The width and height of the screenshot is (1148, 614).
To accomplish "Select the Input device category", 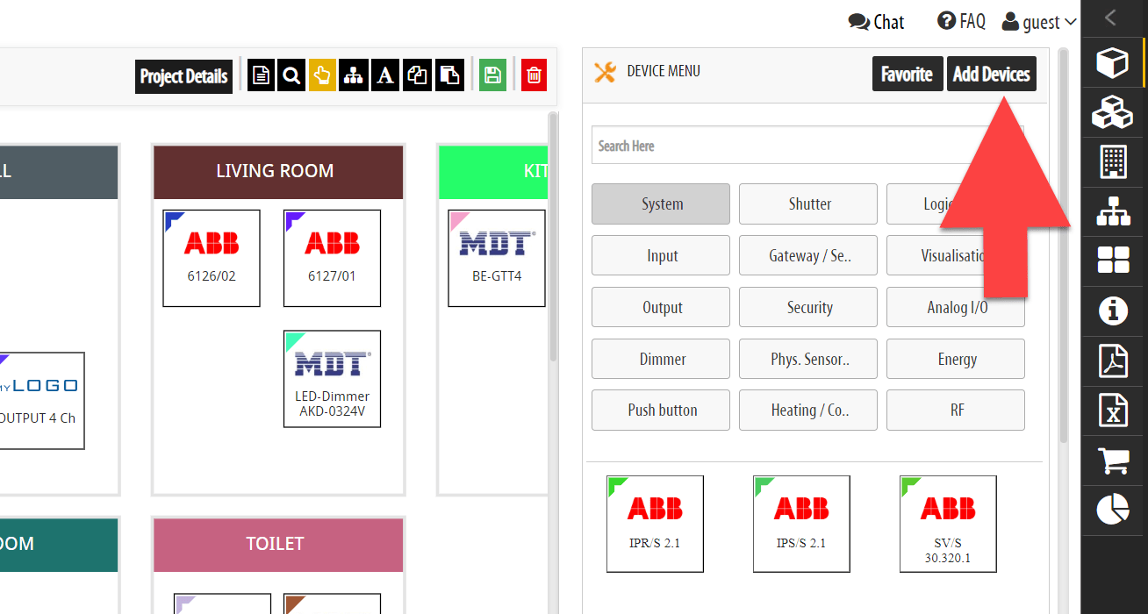I will [661, 256].
